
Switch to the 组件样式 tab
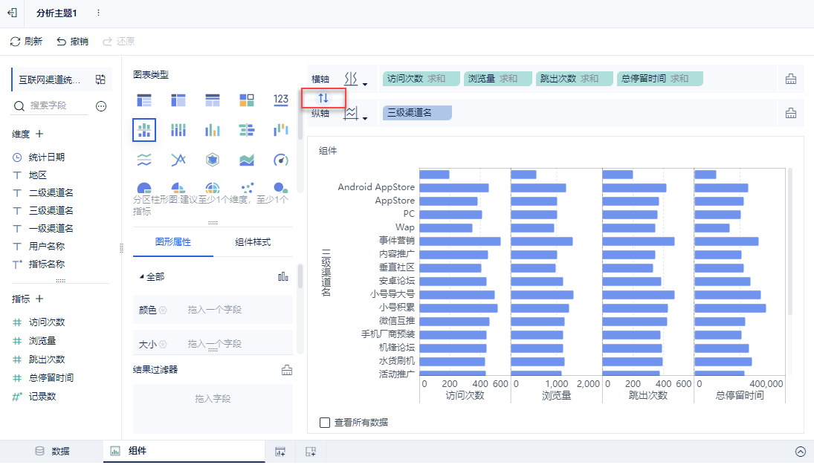(253, 242)
